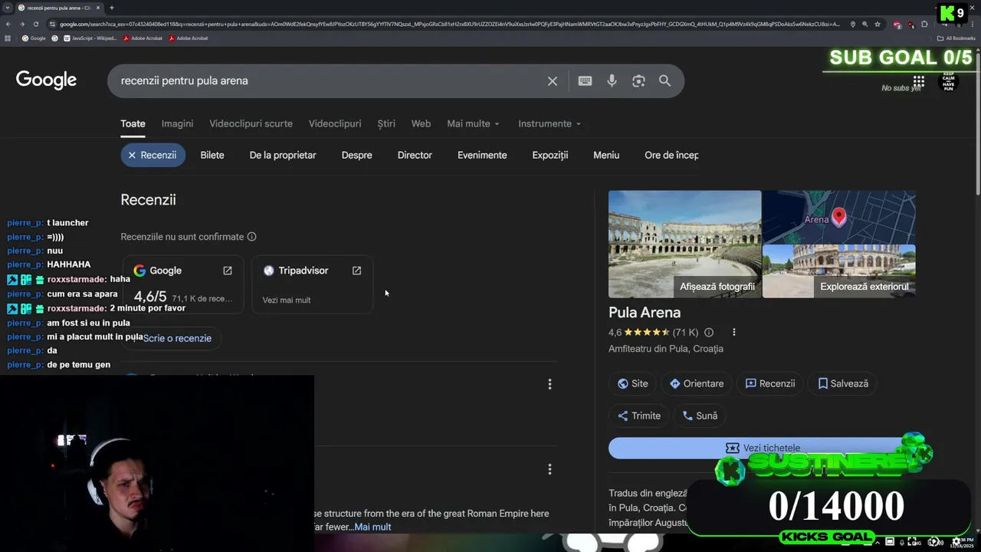The width and height of the screenshot is (981, 552).
Task: Submit the query with the magnifier icon
Action: click(x=664, y=80)
